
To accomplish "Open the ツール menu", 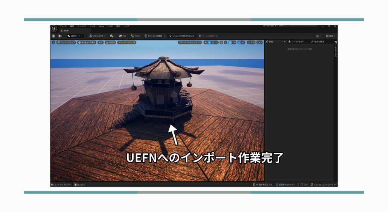I will (92, 26).
